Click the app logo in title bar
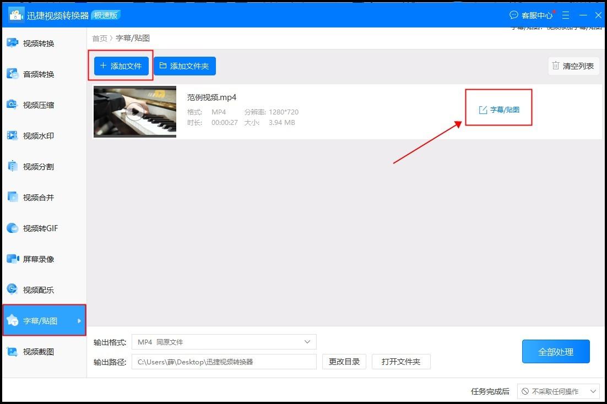Image resolution: width=607 pixels, height=404 pixels. (x=17, y=15)
